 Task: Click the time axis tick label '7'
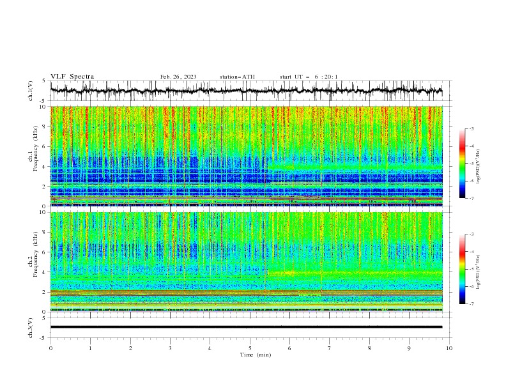(330, 348)
